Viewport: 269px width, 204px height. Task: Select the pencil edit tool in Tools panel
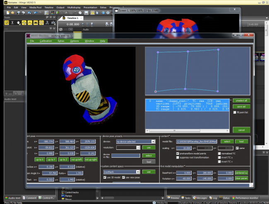[7, 22]
